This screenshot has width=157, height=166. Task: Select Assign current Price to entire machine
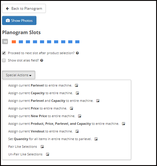38,108
